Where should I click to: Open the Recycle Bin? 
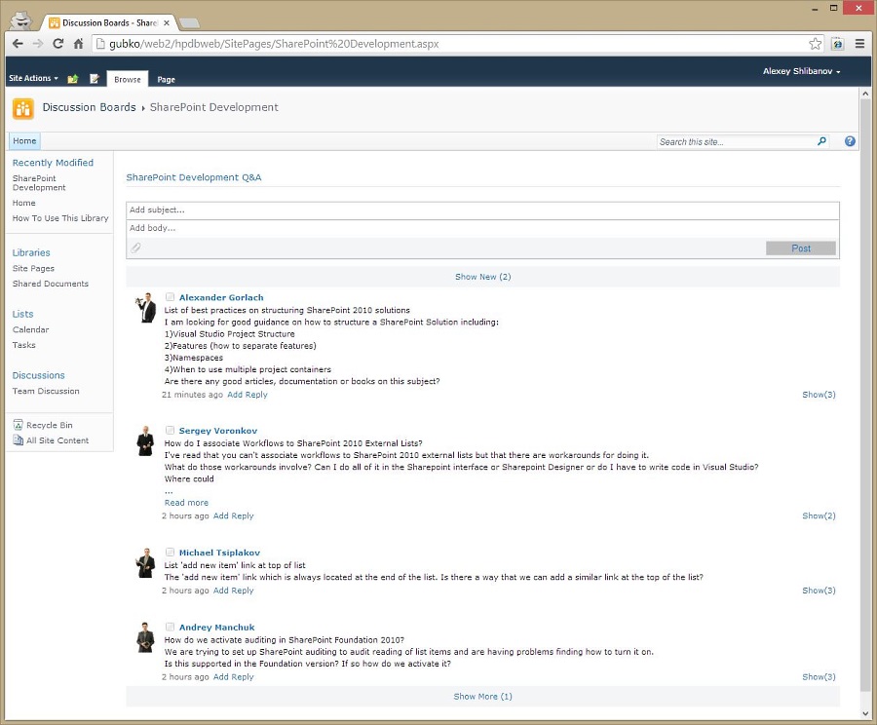click(43, 425)
